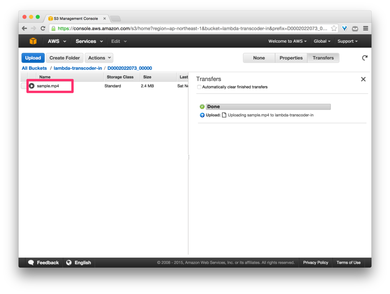Sort by the Size column header

pyautogui.click(x=158, y=77)
